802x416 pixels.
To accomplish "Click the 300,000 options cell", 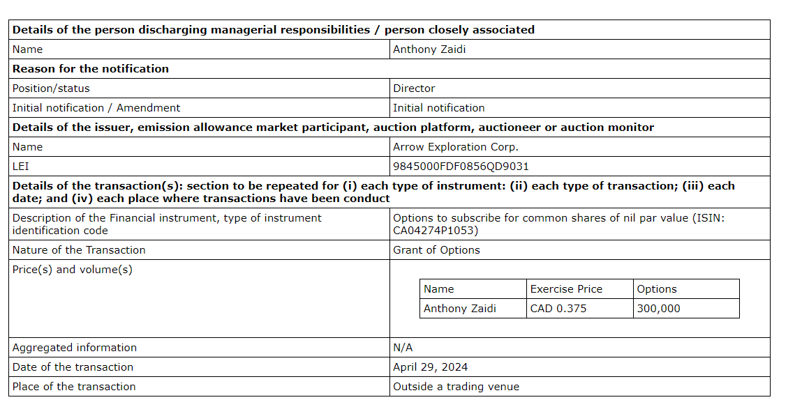I will coord(658,309).
